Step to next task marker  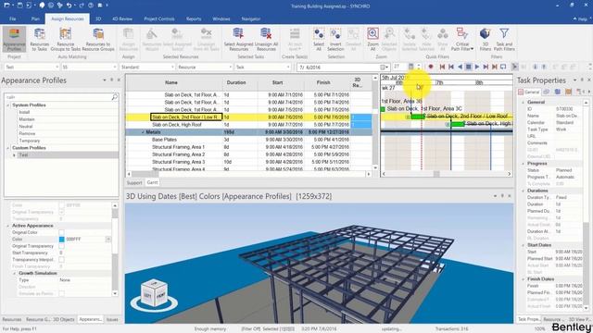click(x=486, y=67)
